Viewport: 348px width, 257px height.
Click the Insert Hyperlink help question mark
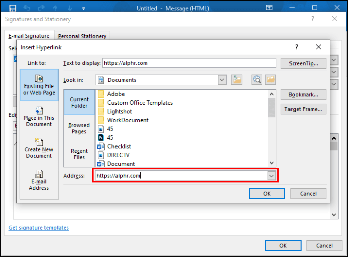296,47
